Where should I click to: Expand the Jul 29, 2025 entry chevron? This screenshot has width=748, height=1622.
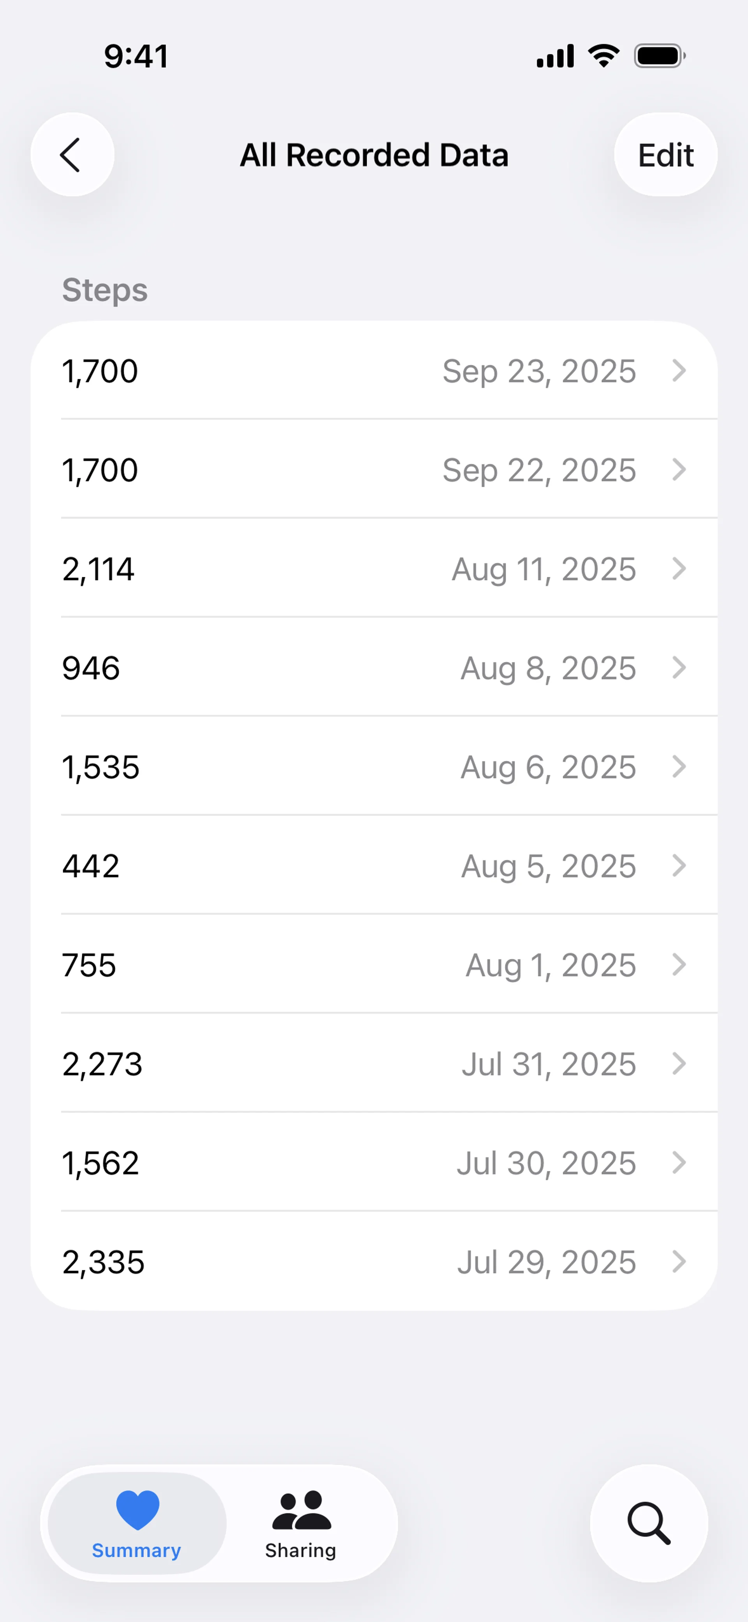tap(679, 1261)
